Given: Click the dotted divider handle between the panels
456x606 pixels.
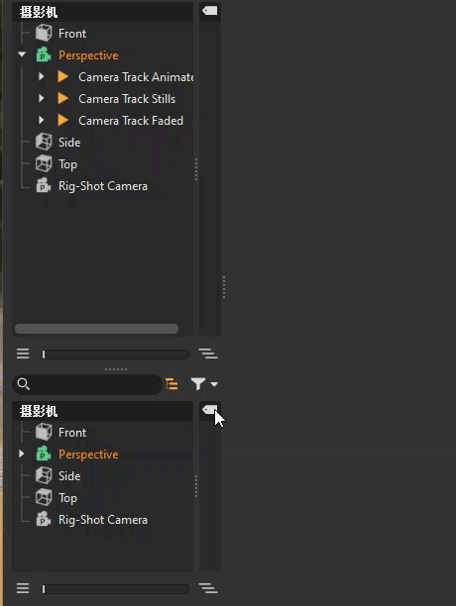Looking at the screenshot, I should (116, 369).
